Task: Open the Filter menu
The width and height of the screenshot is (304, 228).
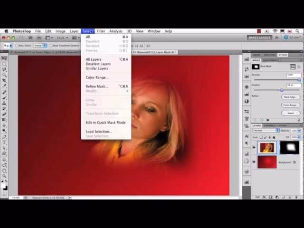Action: [101, 31]
